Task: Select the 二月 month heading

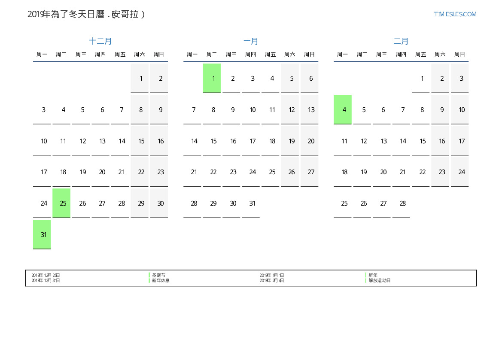Action: point(401,41)
